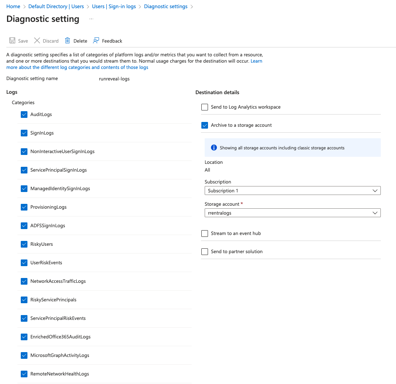Uncheck the AuditLogs category checkbox

pyautogui.click(x=24, y=115)
